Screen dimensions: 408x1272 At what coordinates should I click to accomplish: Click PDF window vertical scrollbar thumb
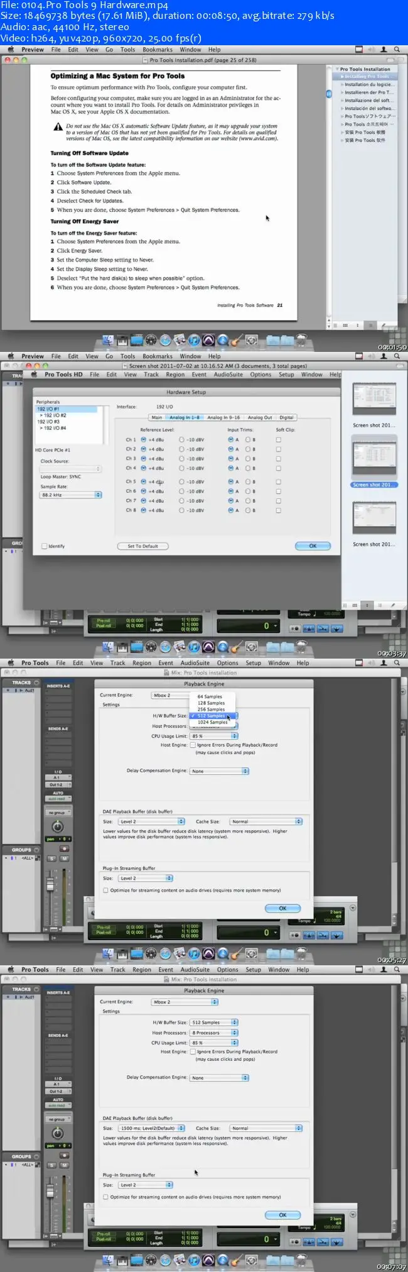click(x=328, y=94)
